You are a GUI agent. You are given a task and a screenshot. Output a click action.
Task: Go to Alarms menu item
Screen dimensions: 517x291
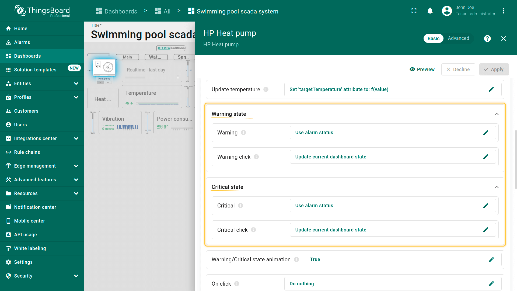[22, 42]
